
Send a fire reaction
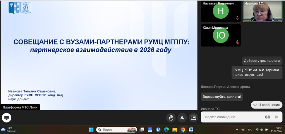(182, 118)
